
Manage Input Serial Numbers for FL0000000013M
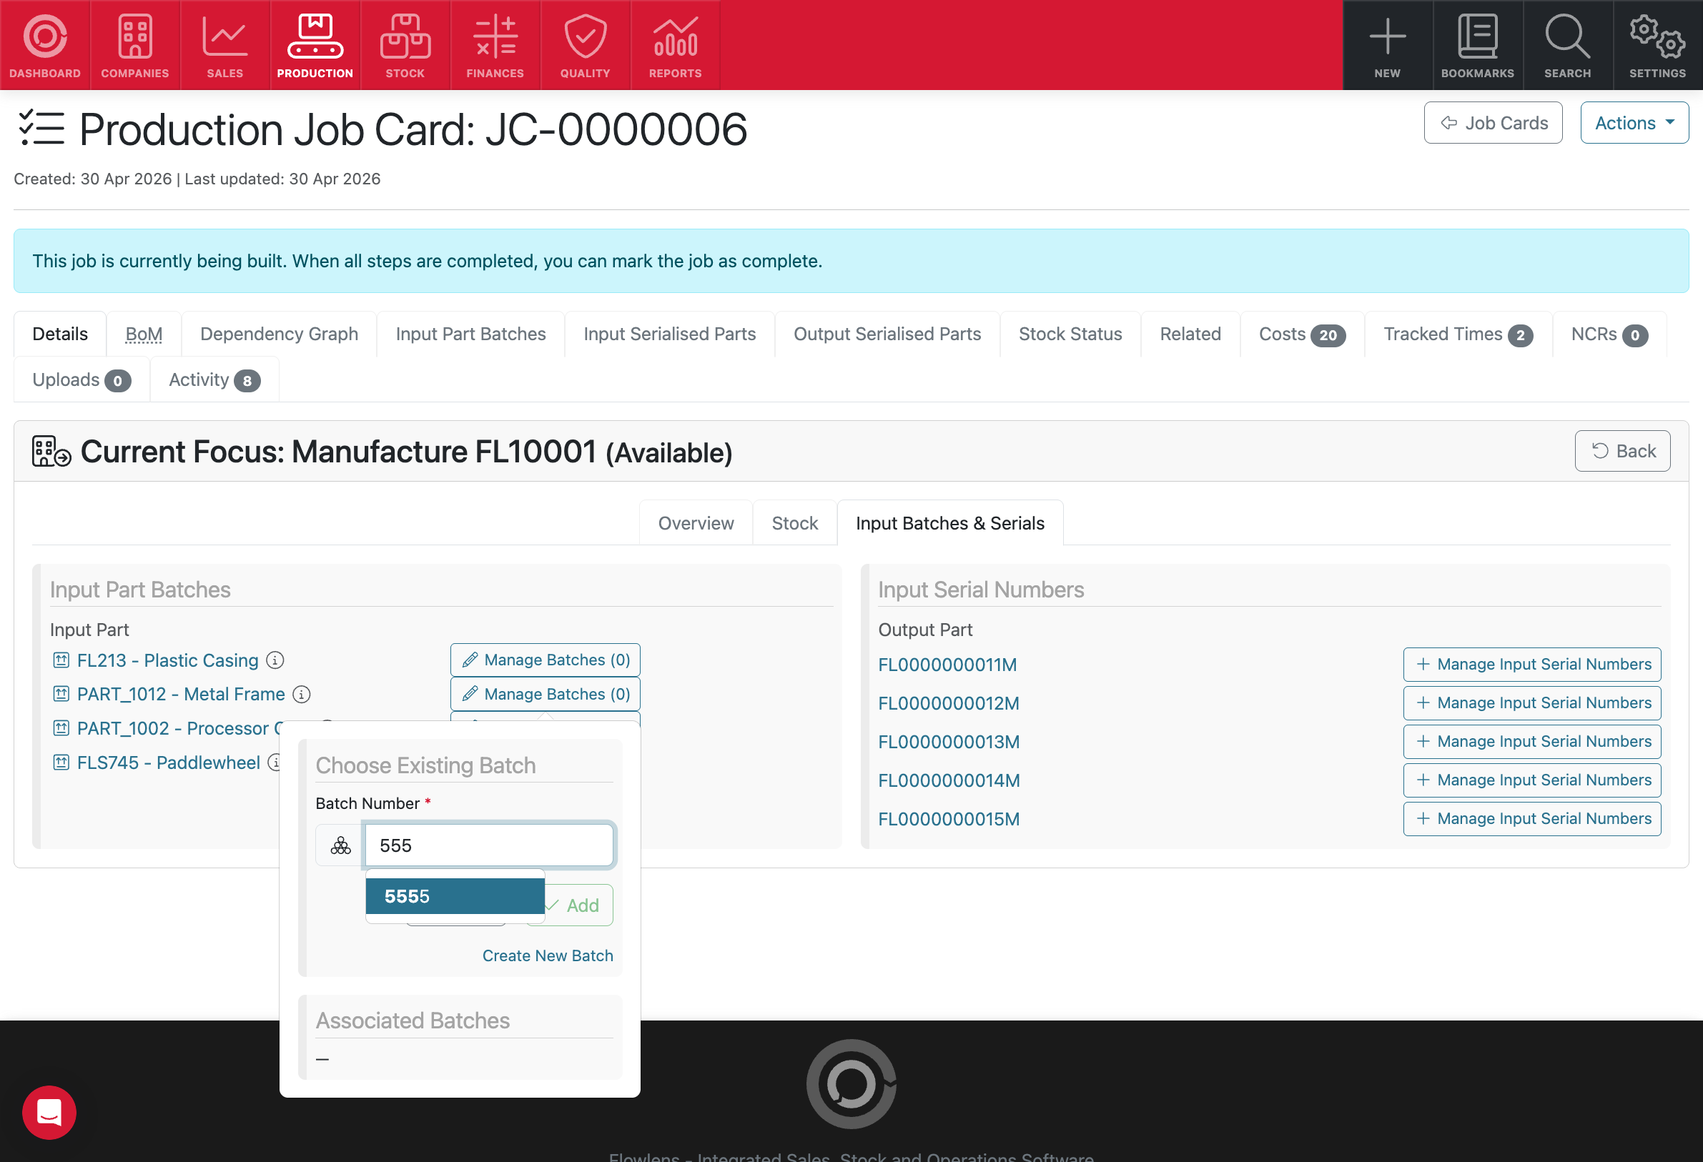[x=1531, y=742]
